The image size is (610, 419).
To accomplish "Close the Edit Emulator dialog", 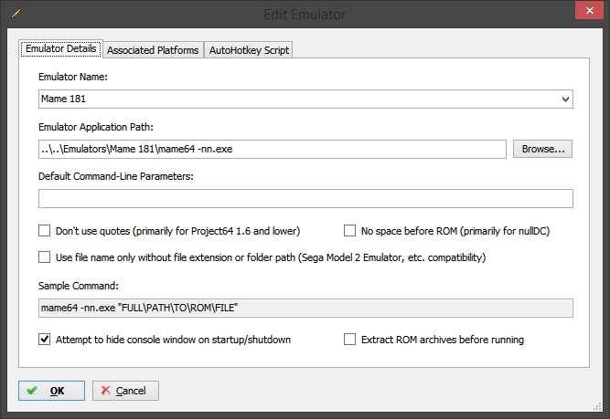I will coord(589,10).
